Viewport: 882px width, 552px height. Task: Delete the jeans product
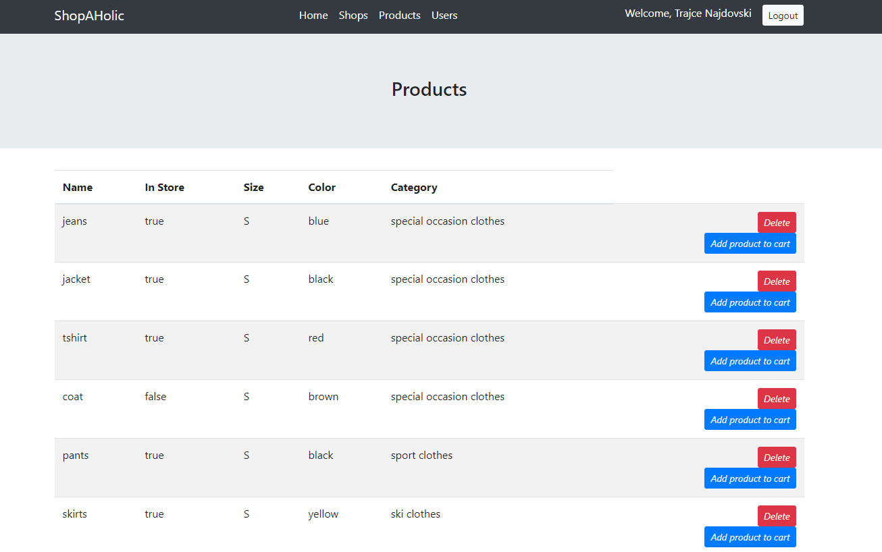[x=776, y=223]
